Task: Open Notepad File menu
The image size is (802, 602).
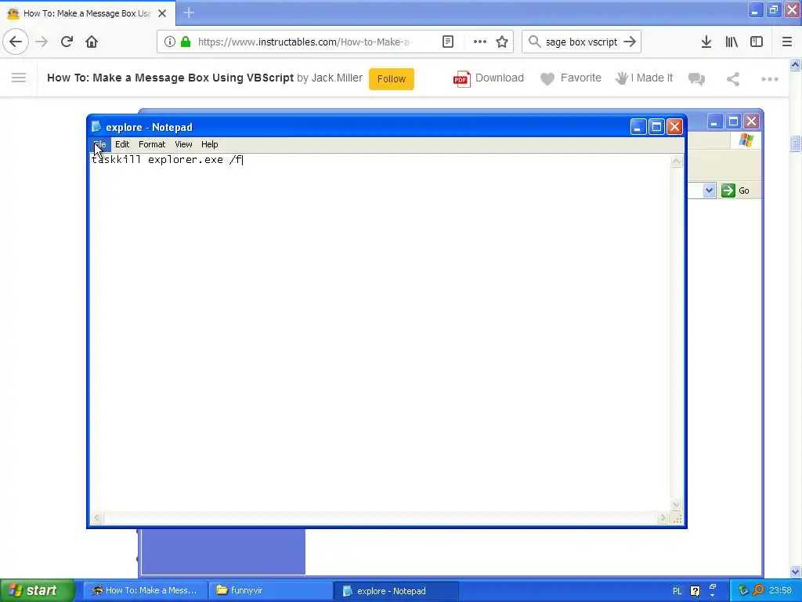Action: (99, 144)
